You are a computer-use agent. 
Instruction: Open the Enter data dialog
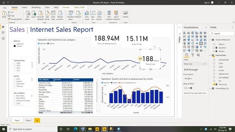(53, 15)
